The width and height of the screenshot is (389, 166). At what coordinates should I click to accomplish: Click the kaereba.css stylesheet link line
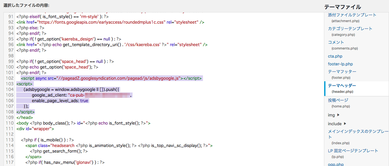pos(112,45)
